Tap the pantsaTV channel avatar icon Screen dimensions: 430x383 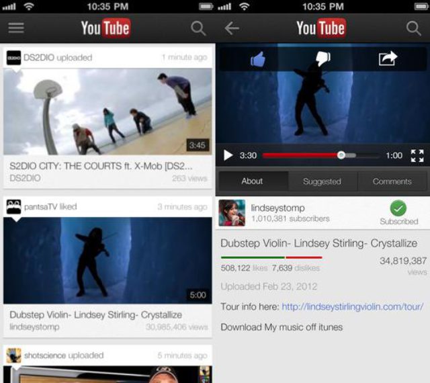(13, 206)
